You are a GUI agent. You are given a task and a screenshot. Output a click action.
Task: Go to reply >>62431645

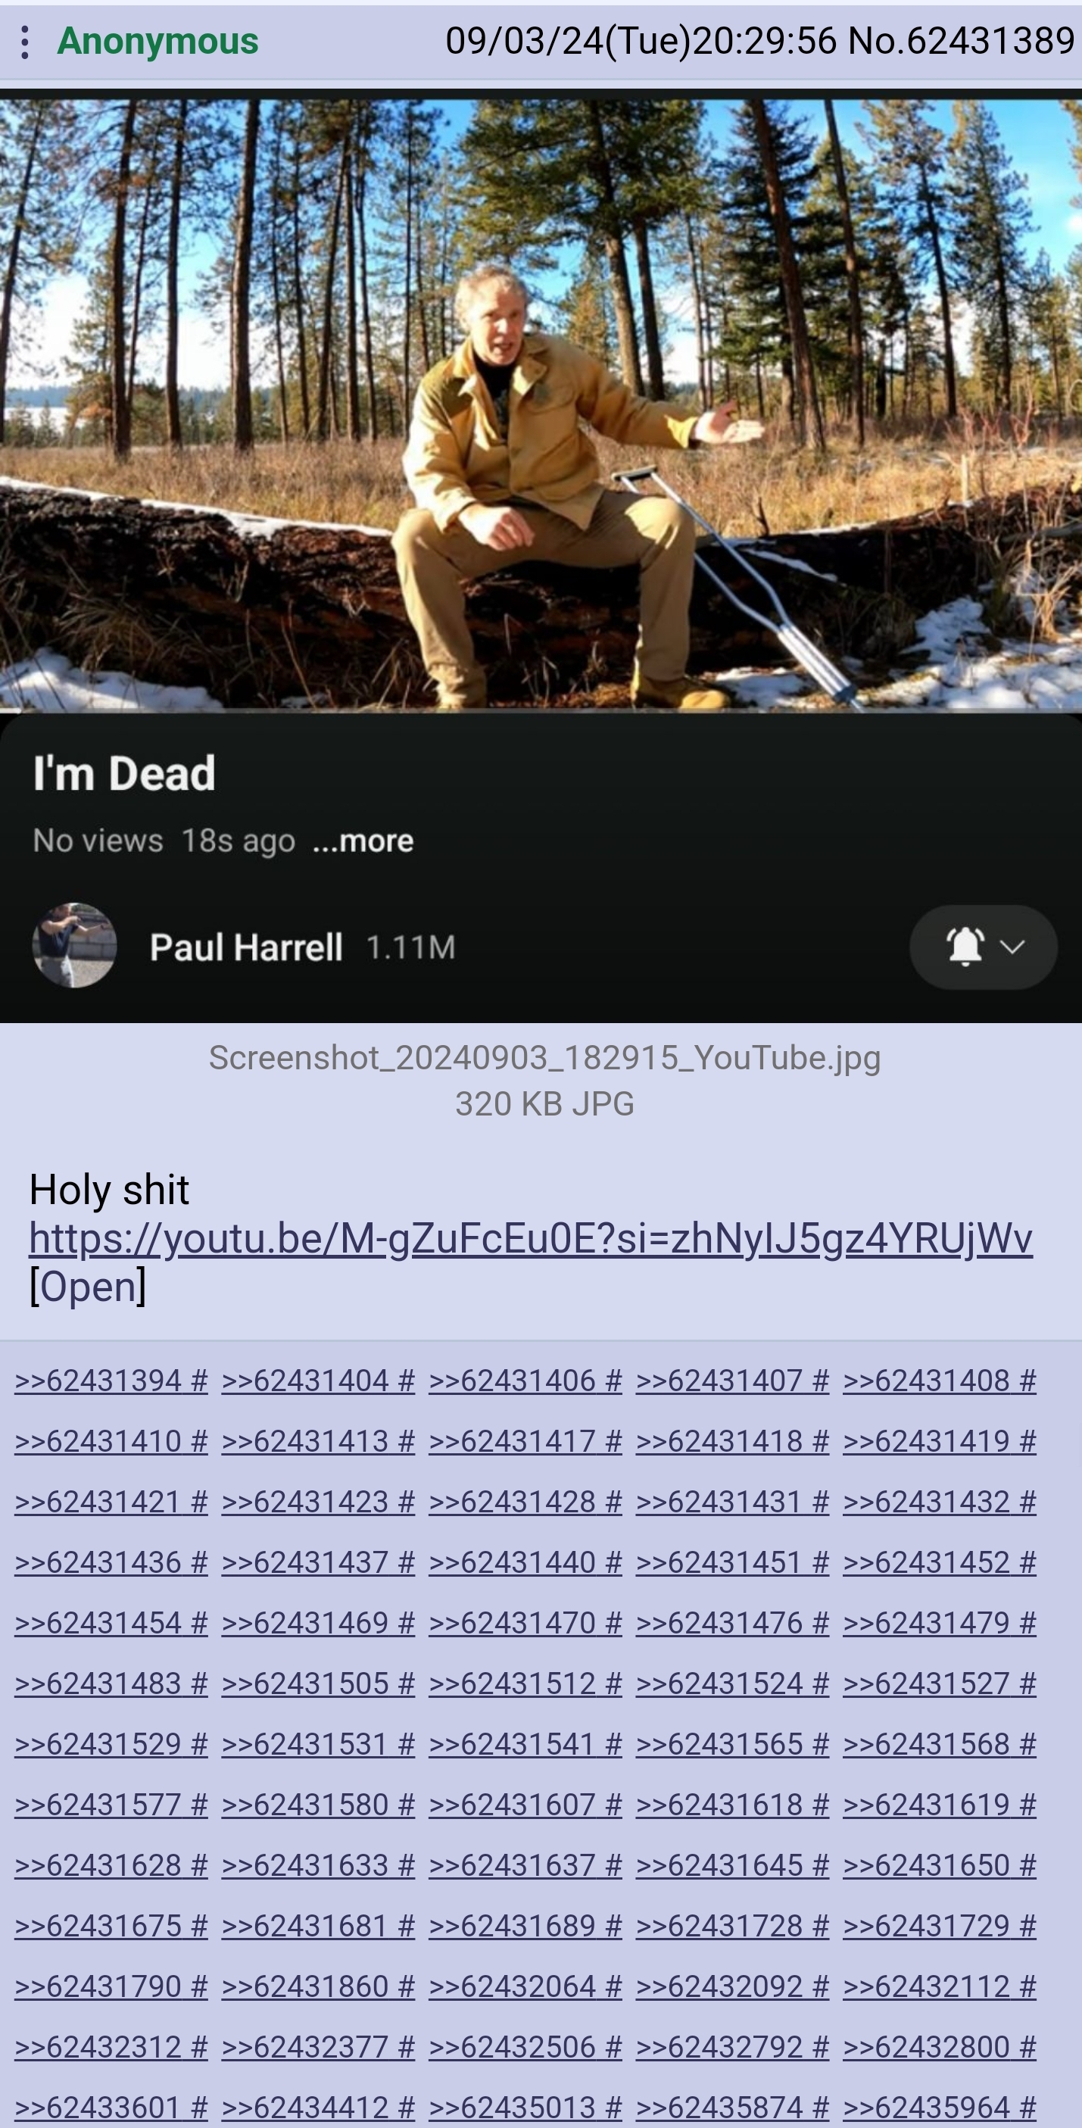click(719, 1864)
